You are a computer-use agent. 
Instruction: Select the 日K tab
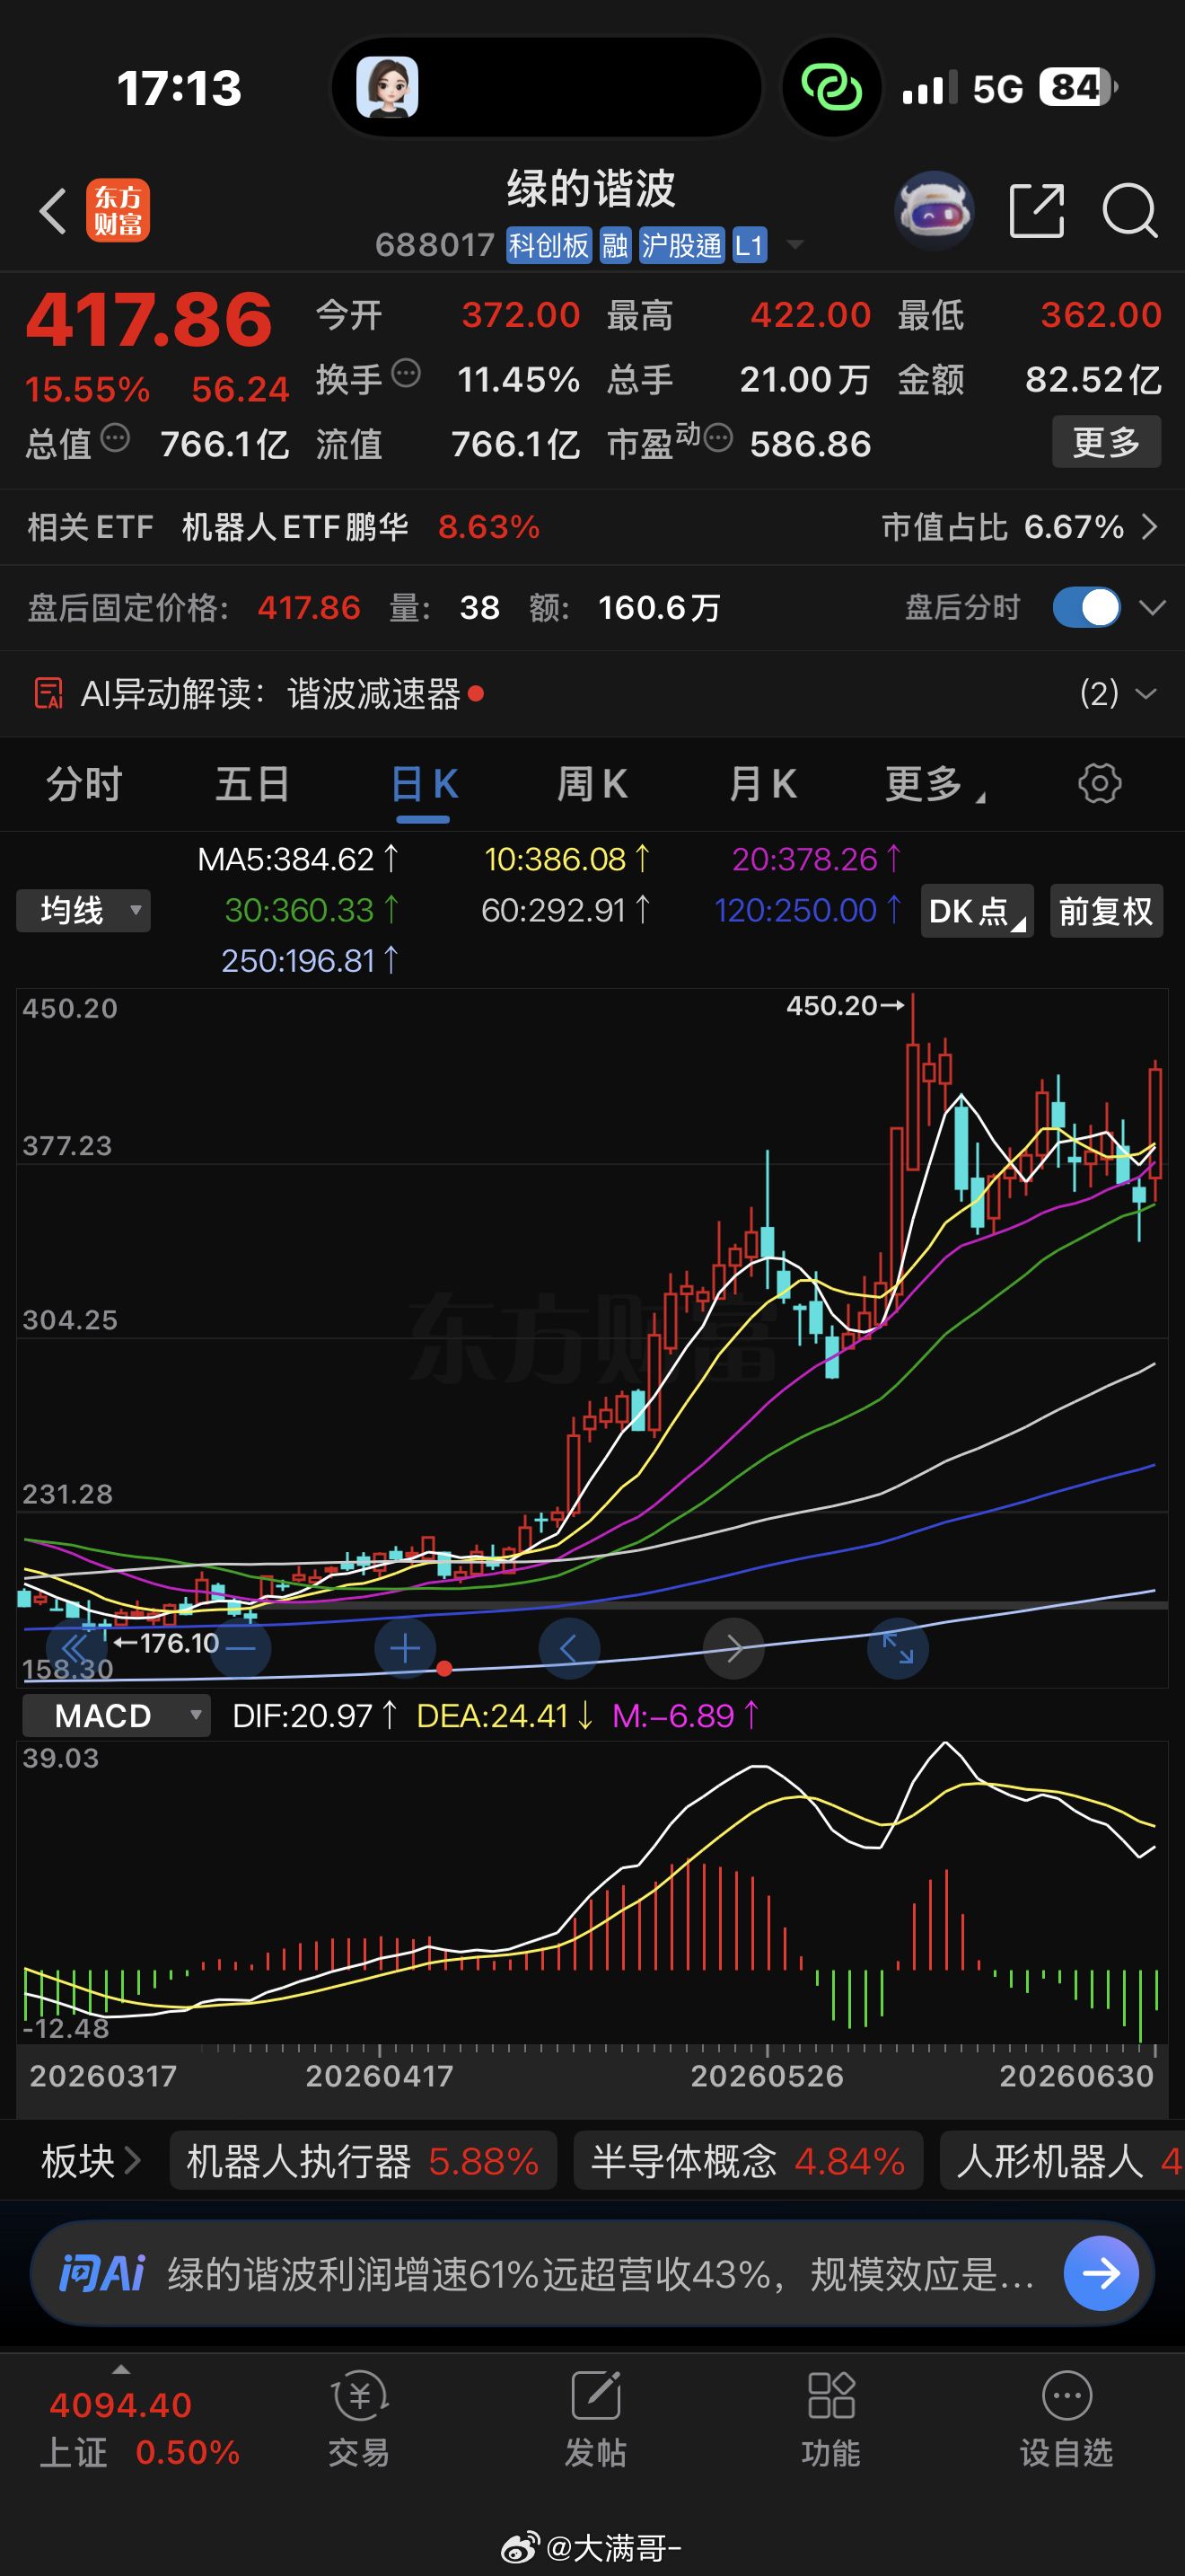[424, 784]
